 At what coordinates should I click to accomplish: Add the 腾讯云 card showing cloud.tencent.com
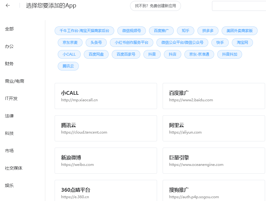click(x=106, y=128)
